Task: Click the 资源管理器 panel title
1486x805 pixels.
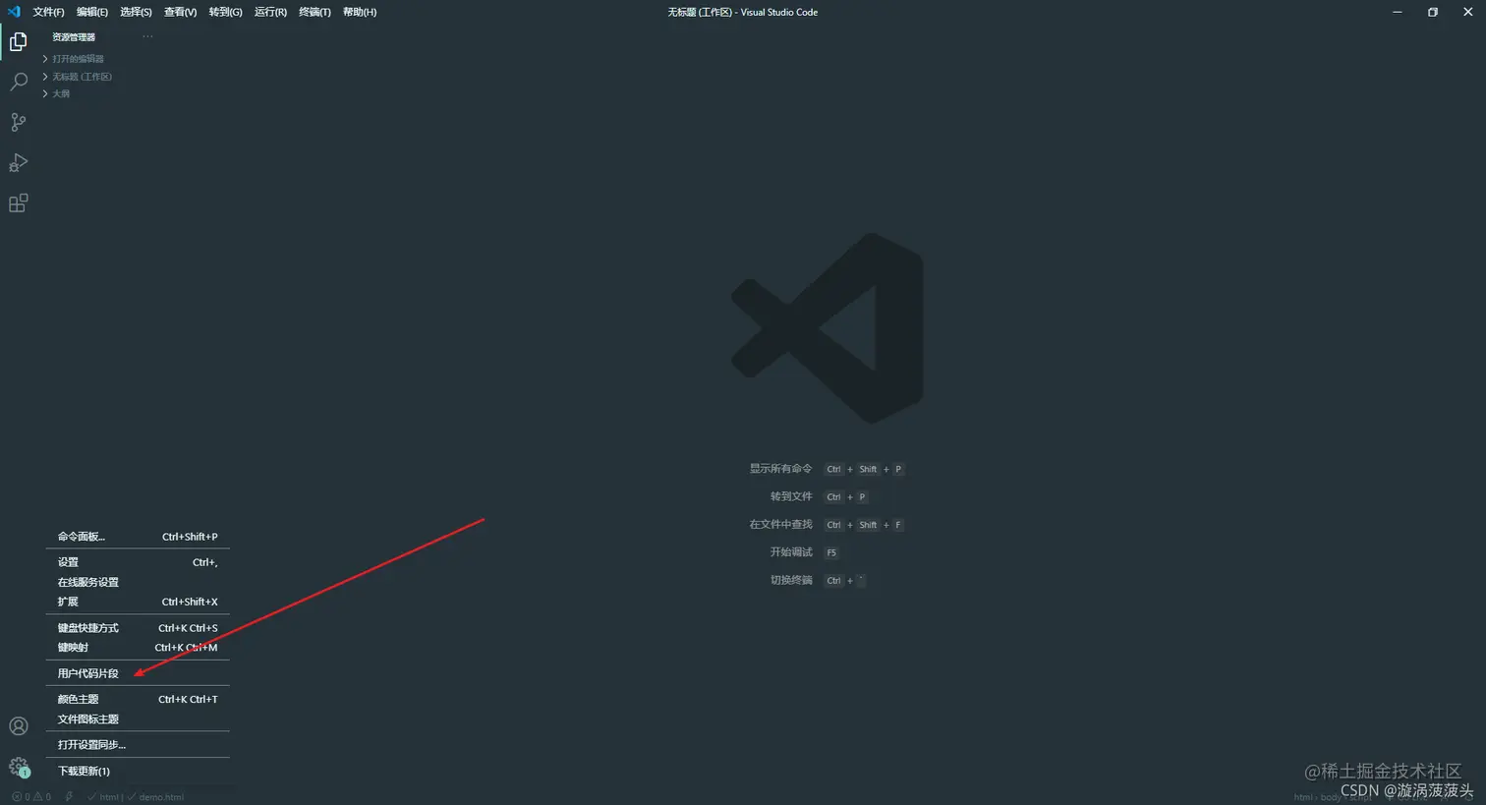Action: [x=74, y=37]
